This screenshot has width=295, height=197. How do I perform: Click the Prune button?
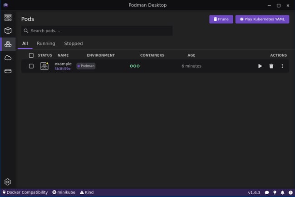[x=221, y=19]
